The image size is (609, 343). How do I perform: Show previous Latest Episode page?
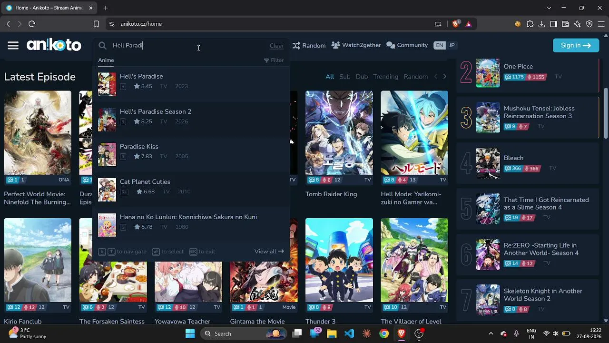click(435, 77)
